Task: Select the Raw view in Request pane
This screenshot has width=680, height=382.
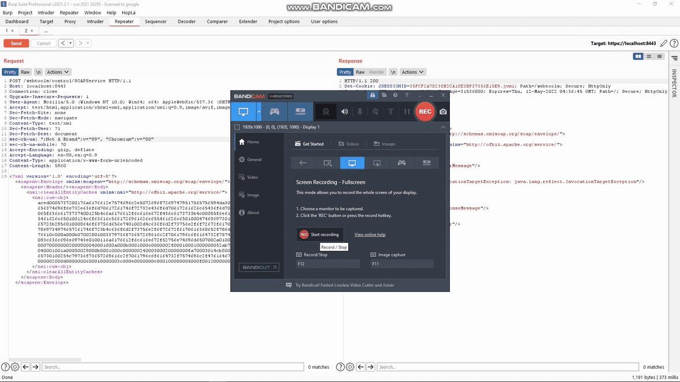Action: pyautogui.click(x=25, y=72)
